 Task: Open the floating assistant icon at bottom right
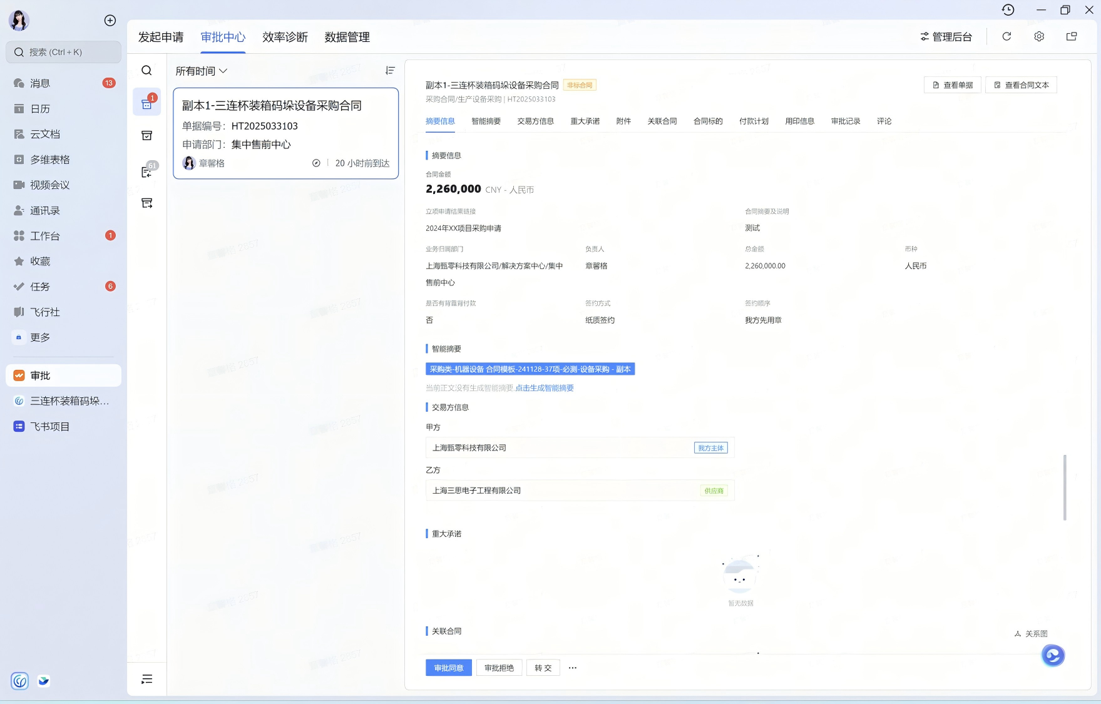1053,655
